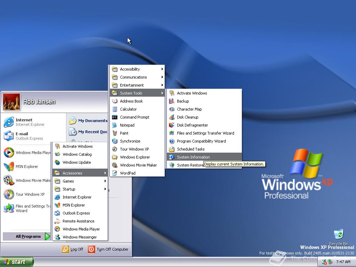
Task: Click the Command Prompt icon
Action: [115, 117]
